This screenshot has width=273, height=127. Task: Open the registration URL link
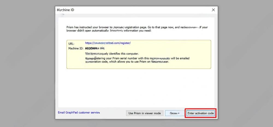tap(108, 43)
